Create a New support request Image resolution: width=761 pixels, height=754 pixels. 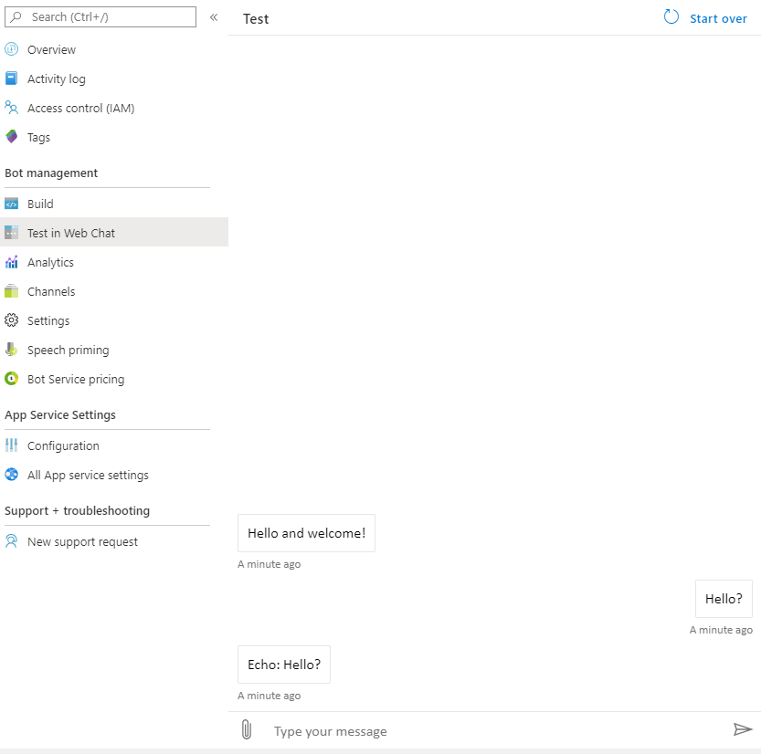(82, 542)
